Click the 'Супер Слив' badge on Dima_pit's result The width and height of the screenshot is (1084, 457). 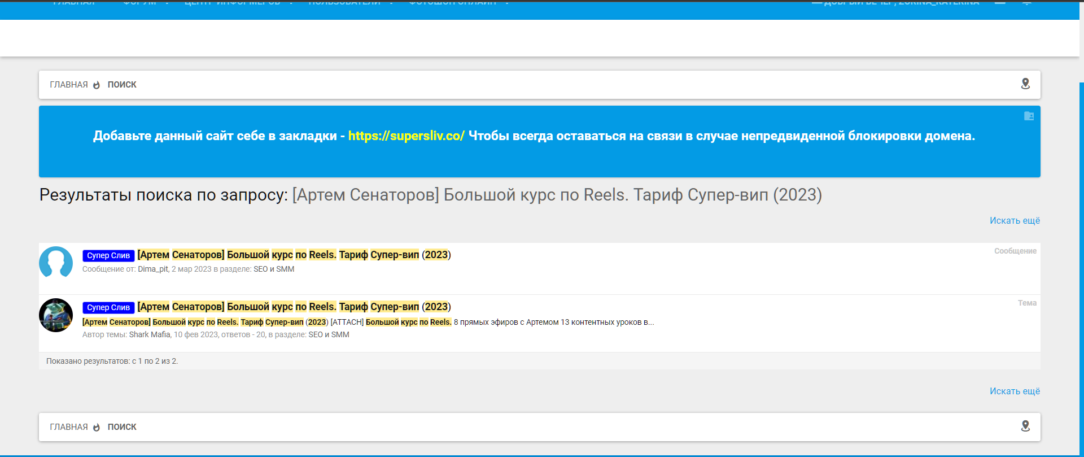[x=108, y=255]
